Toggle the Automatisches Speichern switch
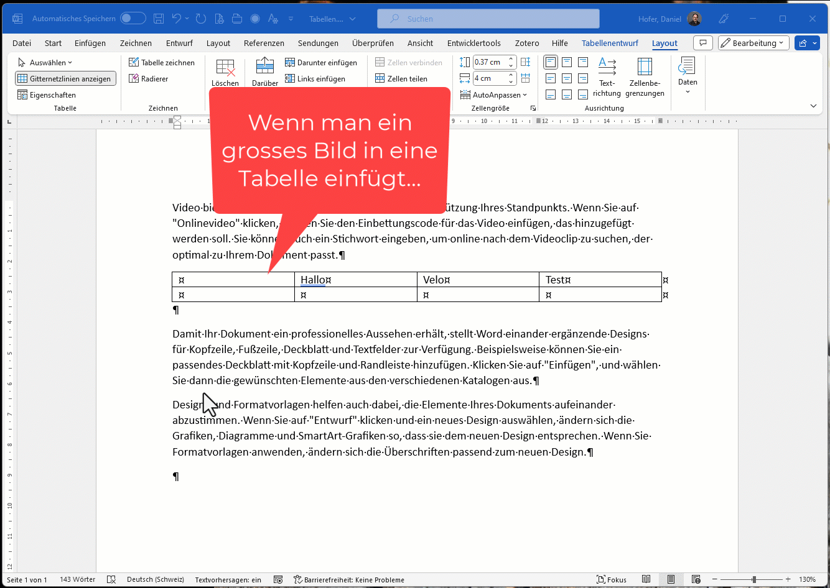The height and width of the screenshot is (588, 830). point(133,19)
